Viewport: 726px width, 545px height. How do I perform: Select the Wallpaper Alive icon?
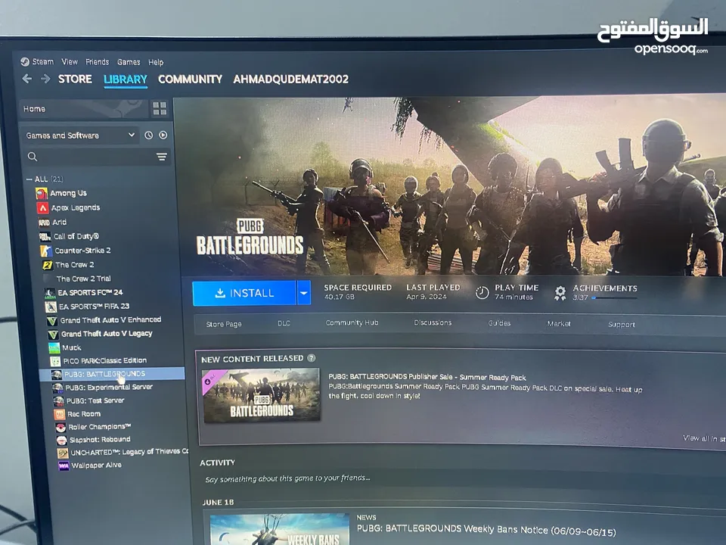(x=64, y=466)
